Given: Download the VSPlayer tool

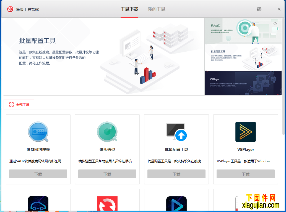Looking at the screenshot, I should [x=246, y=174].
